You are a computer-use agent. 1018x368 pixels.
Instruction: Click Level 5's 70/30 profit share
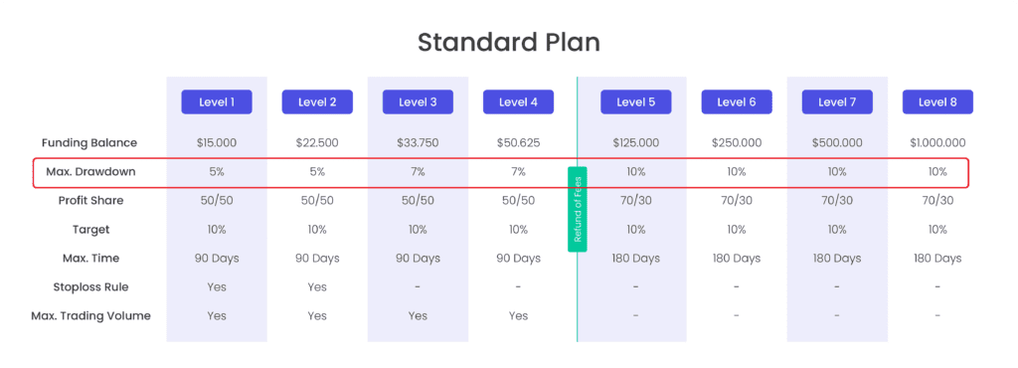(x=635, y=201)
